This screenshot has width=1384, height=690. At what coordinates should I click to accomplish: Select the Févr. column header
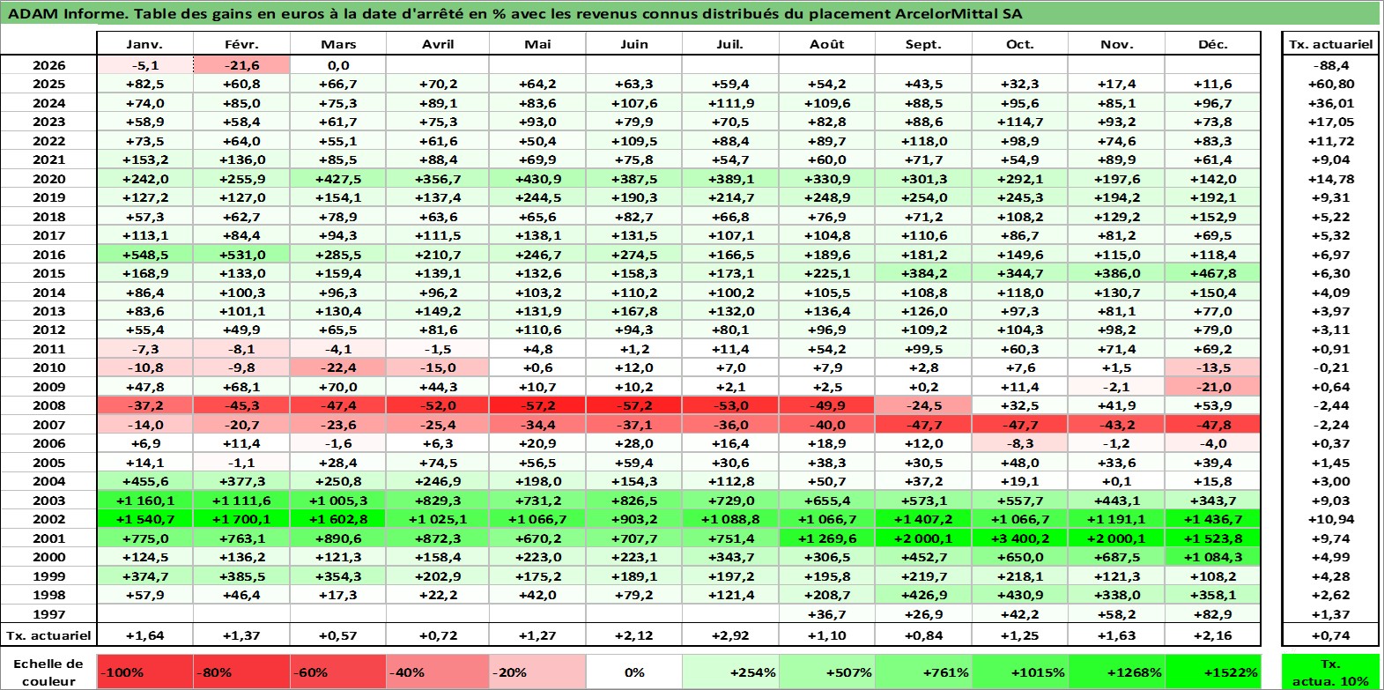241,44
